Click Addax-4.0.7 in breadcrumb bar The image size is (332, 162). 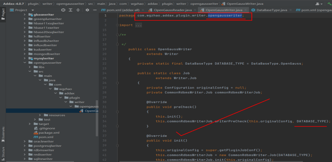click(14, 4)
